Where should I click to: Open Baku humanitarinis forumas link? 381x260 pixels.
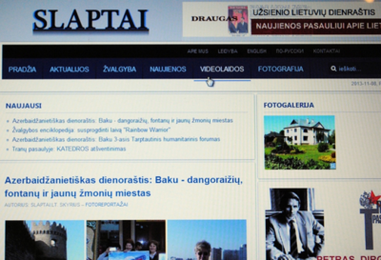[116, 139]
